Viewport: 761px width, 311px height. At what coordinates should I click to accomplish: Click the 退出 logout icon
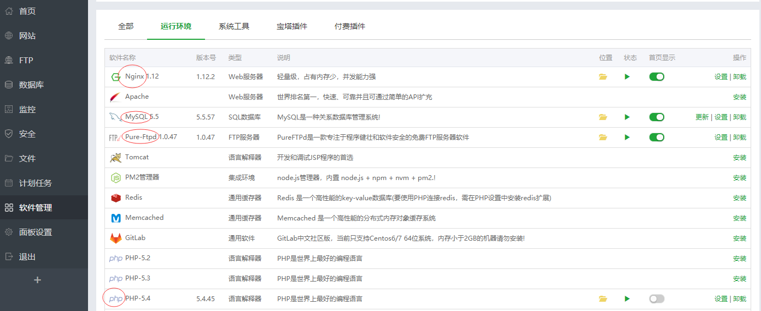tap(9, 256)
